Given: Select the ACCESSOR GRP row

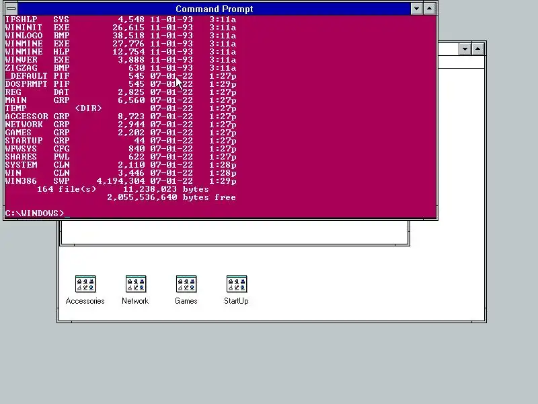Looking at the screenshot, I should [x=120, y=116].
